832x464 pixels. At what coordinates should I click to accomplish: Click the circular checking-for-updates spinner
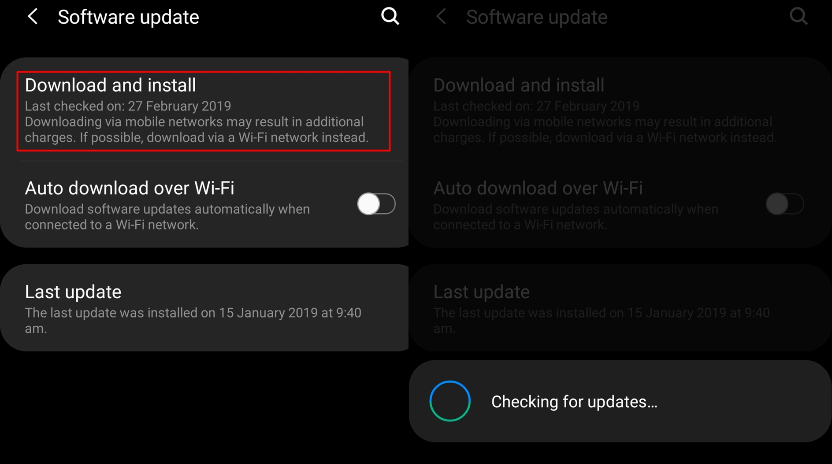click(x=450, y=401)
